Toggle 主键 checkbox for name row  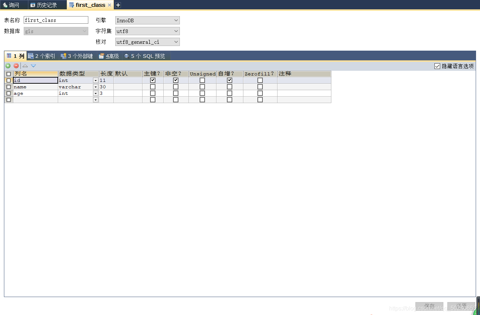point(153,87)
